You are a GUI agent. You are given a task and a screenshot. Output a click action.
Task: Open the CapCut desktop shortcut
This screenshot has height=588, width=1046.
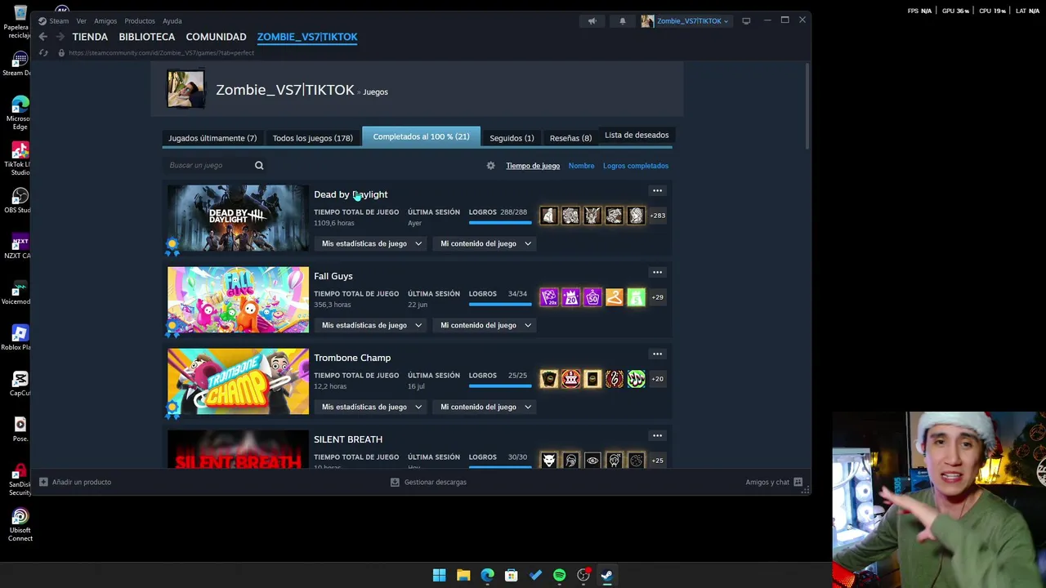click(x=20, y=383)
